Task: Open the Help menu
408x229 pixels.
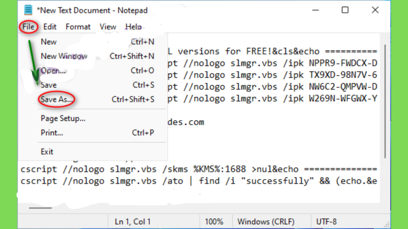Action: tap(133, 27)
